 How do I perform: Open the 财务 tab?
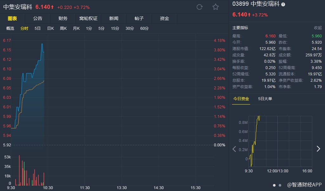tap(63, 18)
